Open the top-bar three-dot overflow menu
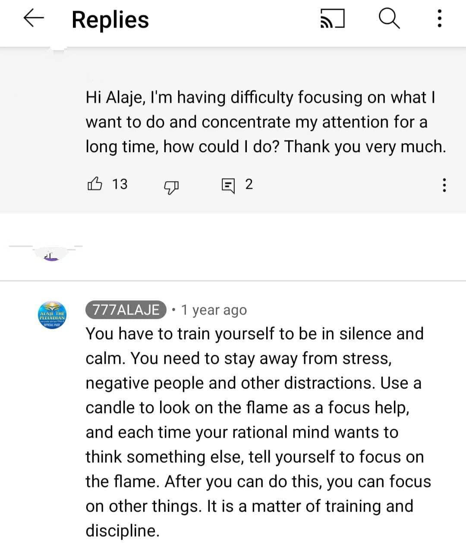 click(439, 19)
